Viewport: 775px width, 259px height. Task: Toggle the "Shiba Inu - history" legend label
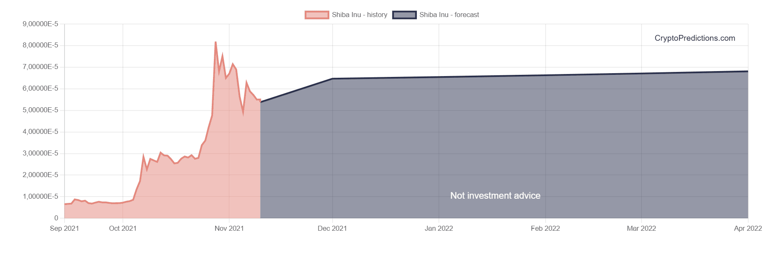[x=359, y=15]
